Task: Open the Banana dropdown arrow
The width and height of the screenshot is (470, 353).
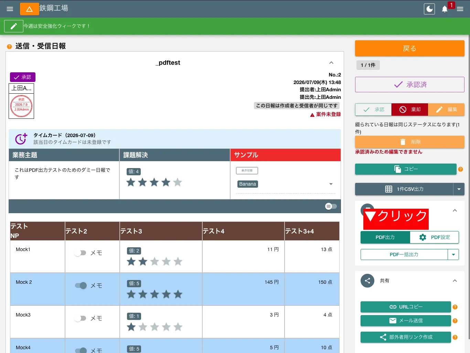Action: [x=331, y=184]
